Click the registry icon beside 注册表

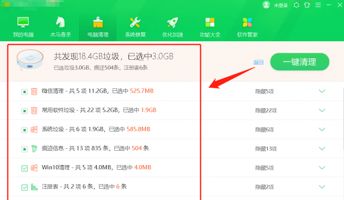coord(34,187)
